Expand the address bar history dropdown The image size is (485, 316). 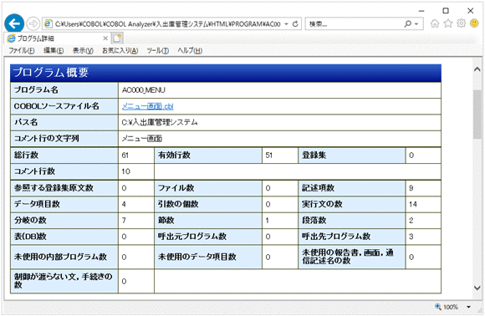point(287,23)
